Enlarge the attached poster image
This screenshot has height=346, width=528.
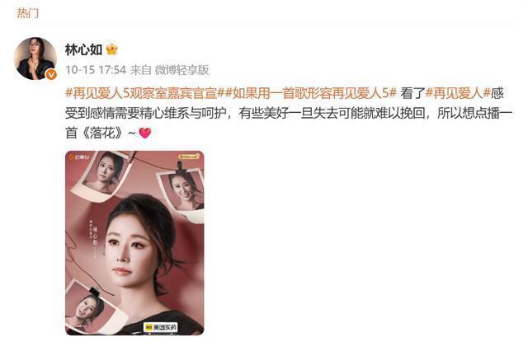point(134,243)
